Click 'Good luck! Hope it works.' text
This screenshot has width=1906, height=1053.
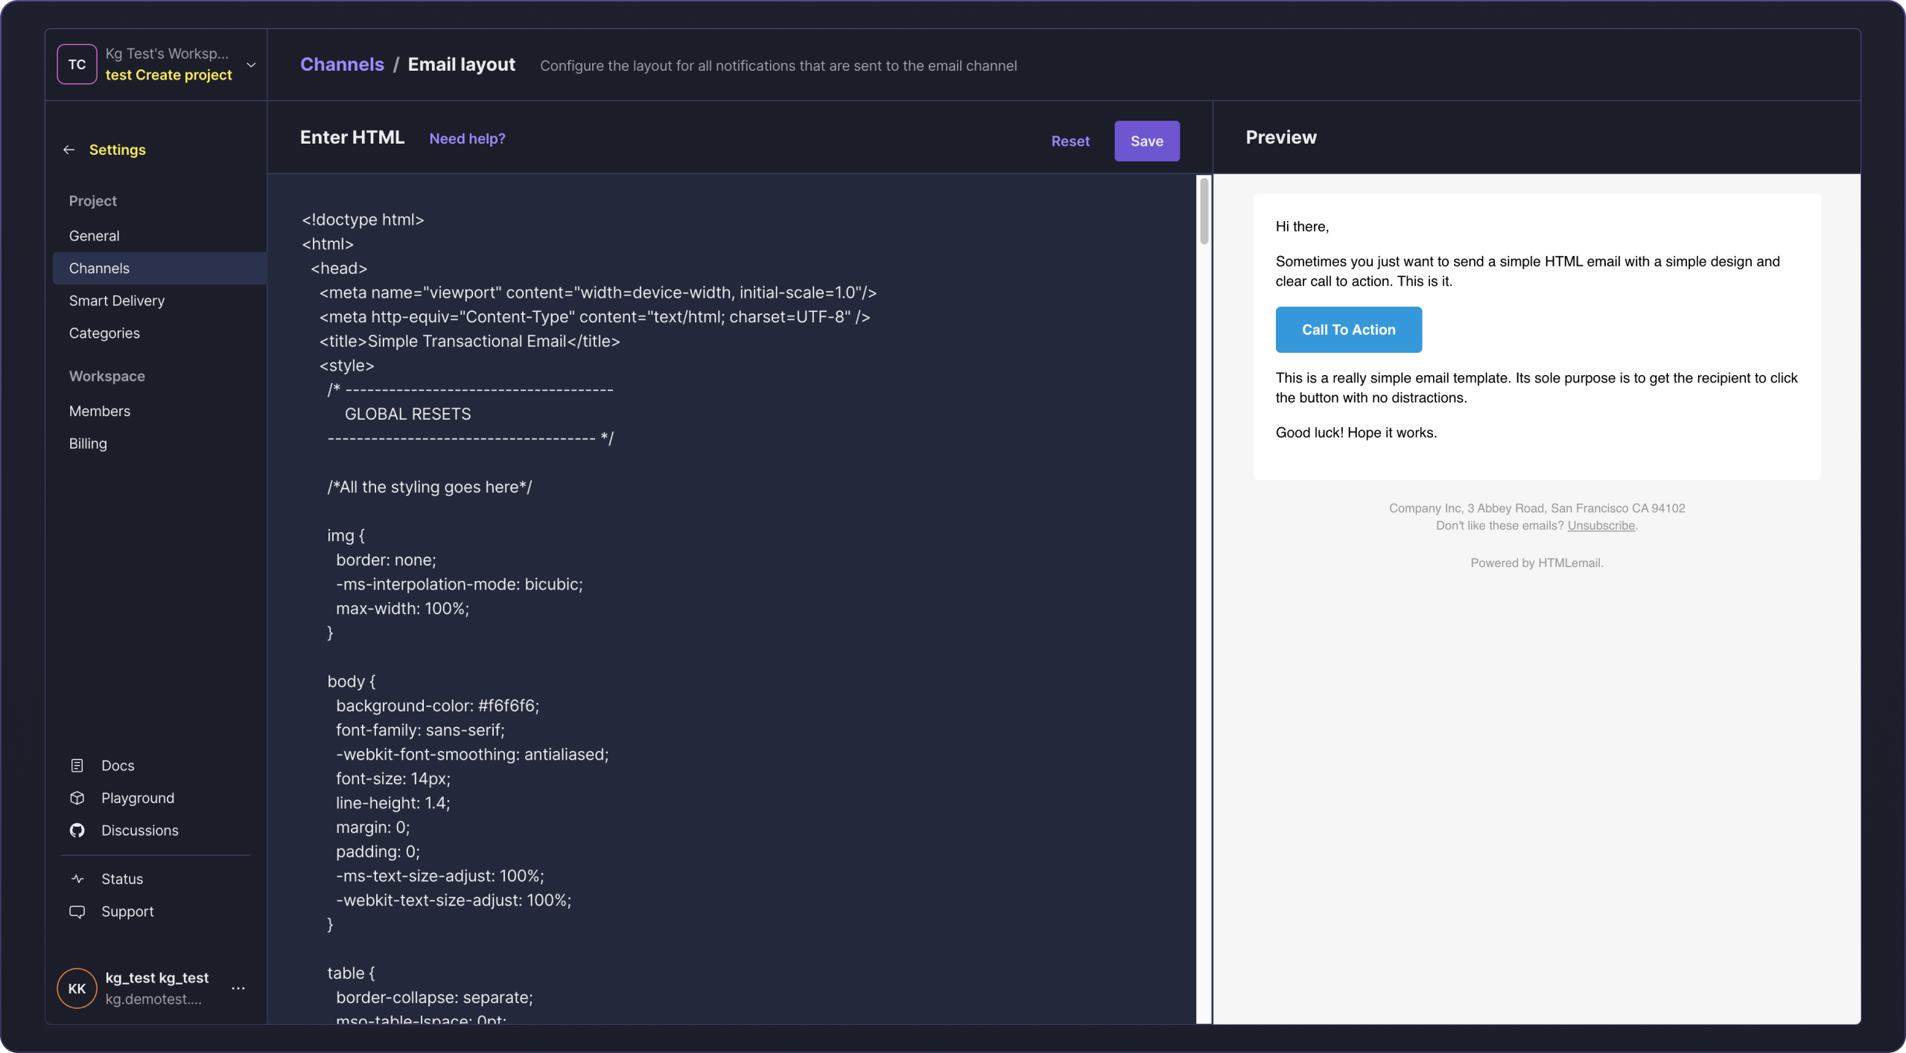1356,432
